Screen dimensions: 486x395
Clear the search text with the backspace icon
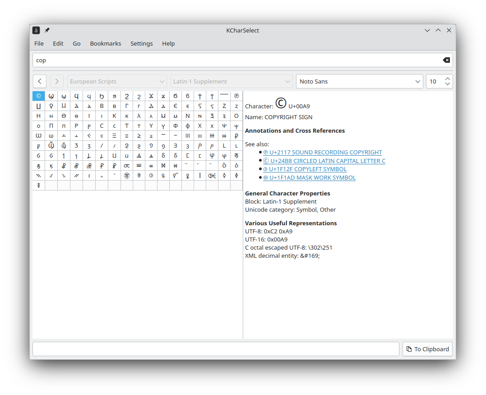coord(446,60)
